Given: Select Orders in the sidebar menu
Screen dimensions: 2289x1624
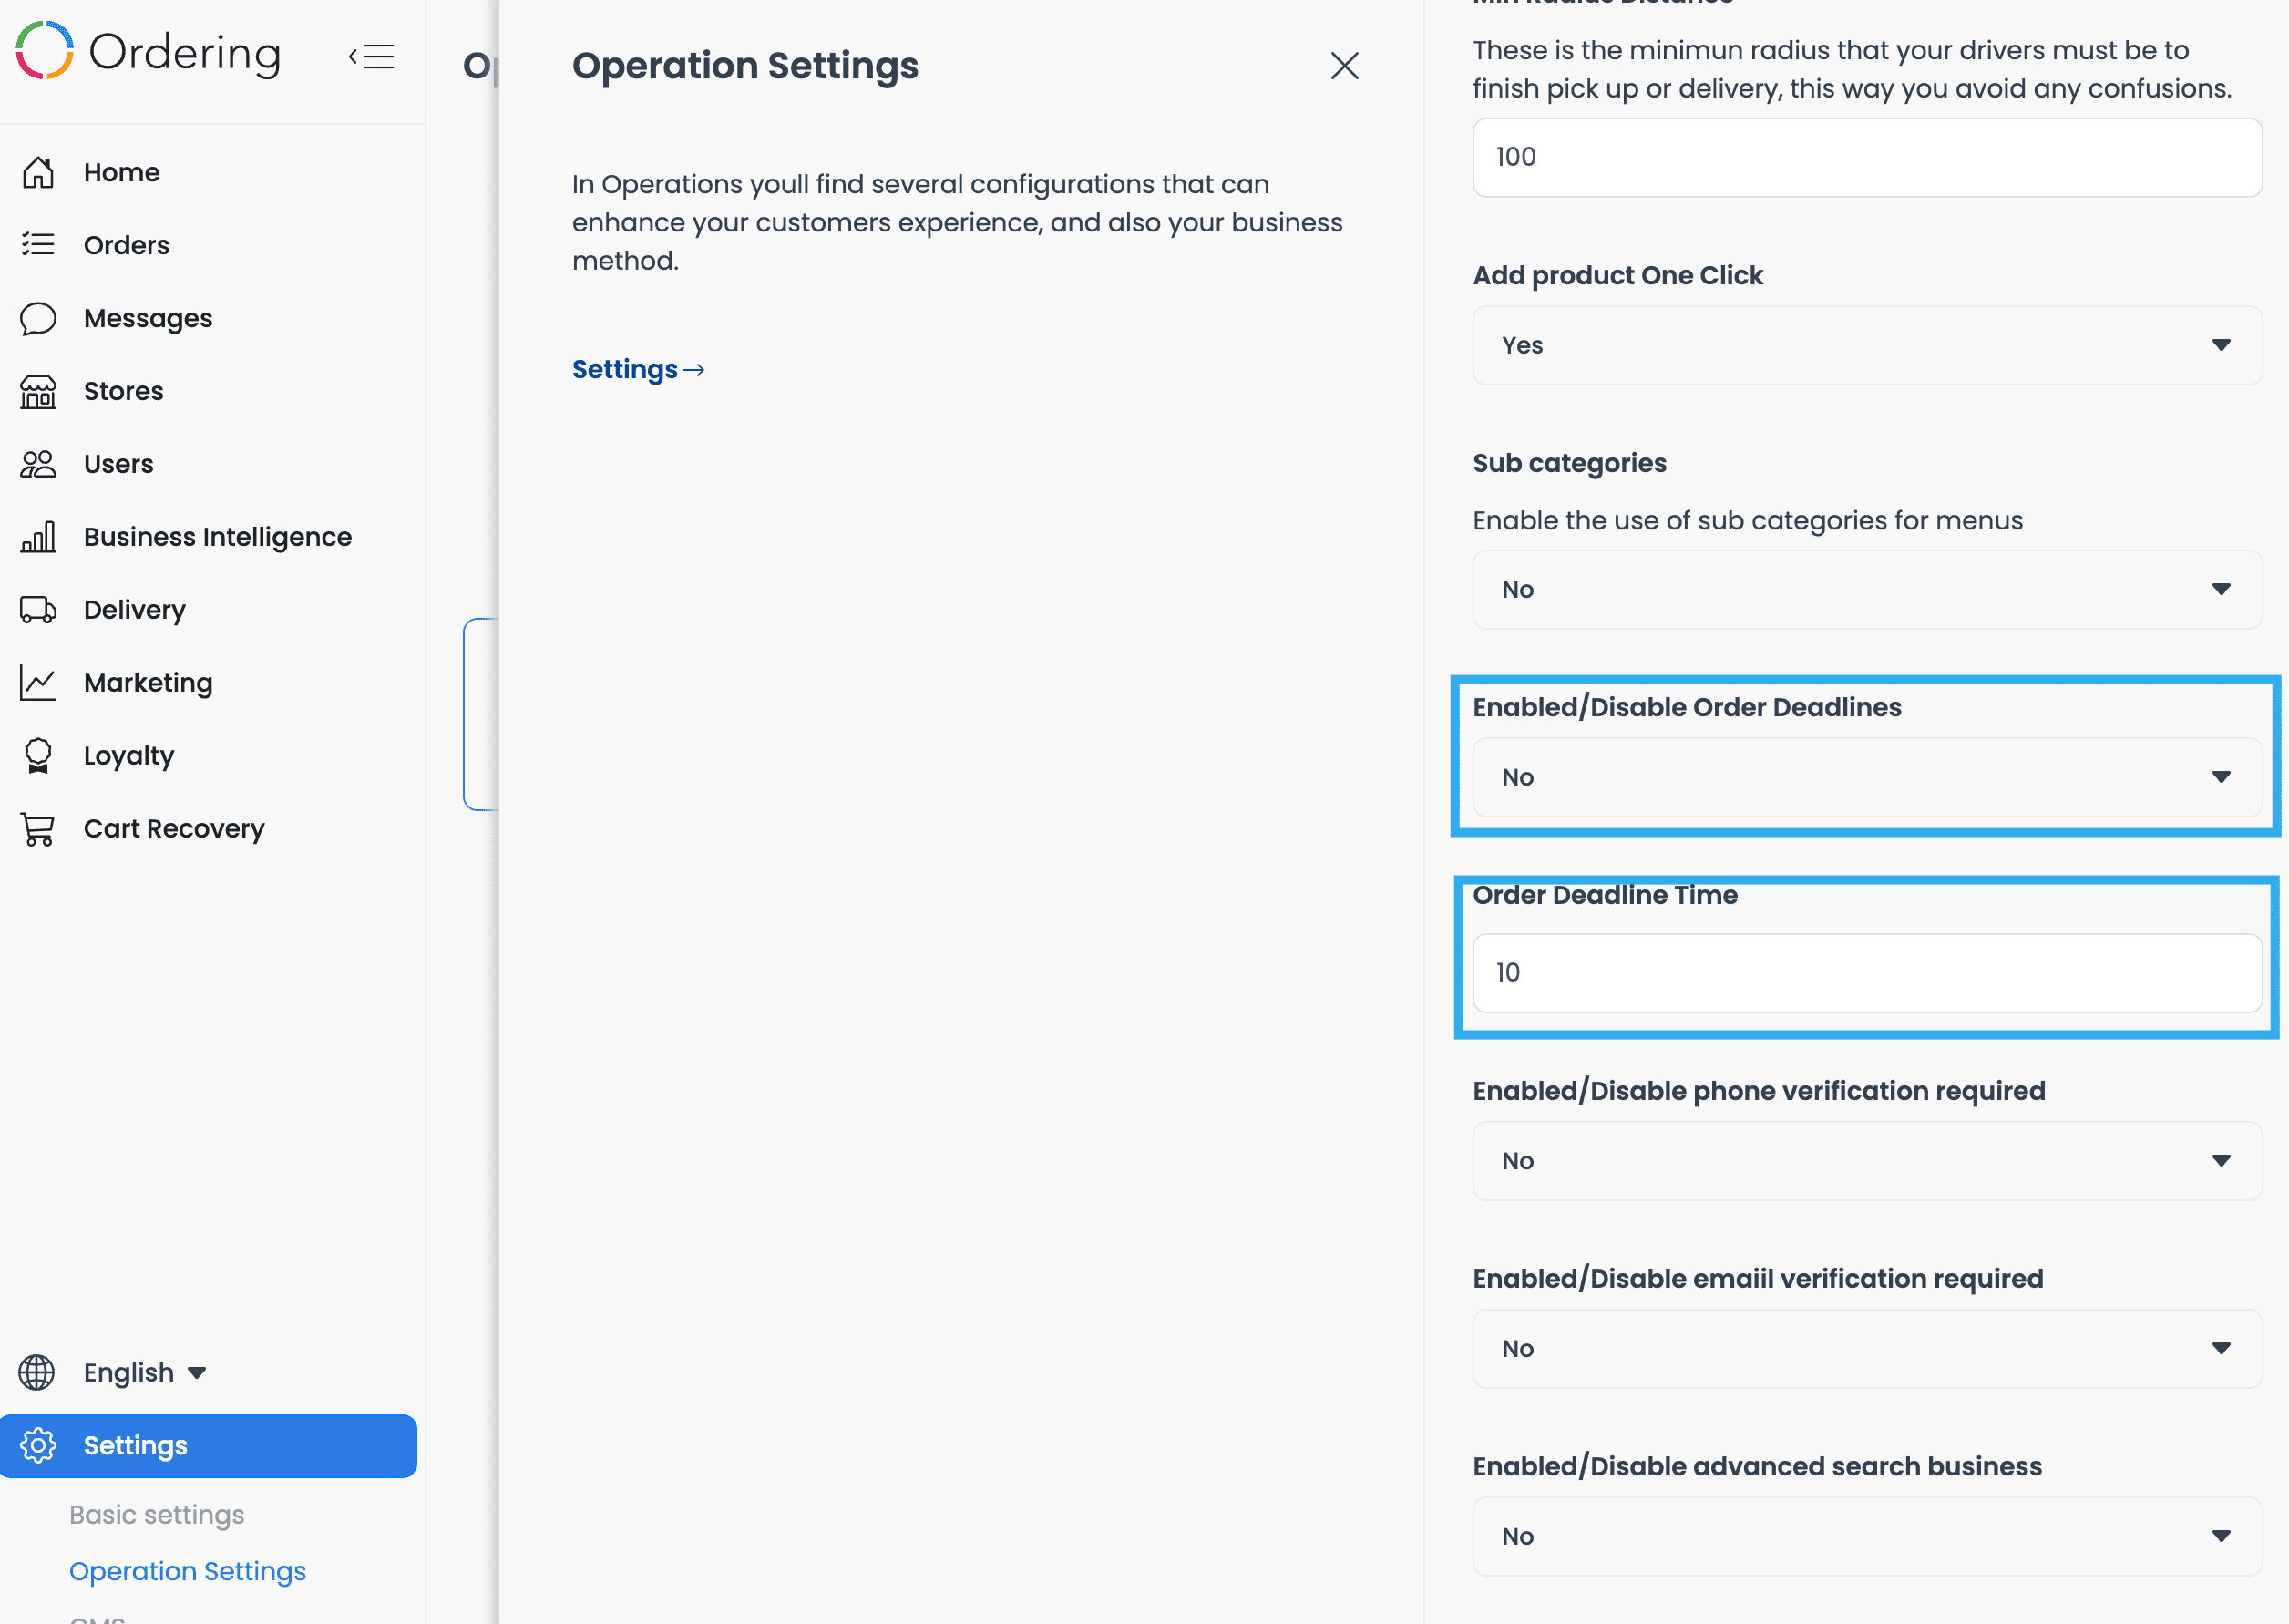Looking at the screenshot, I should (x=126, y=245).
